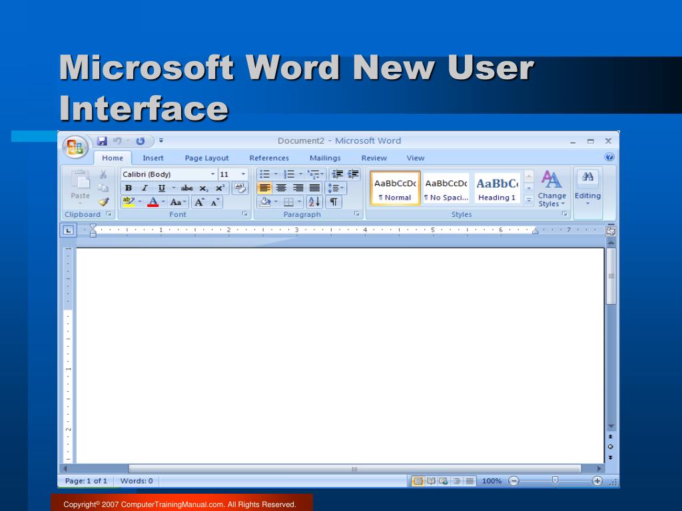Activate the Format Painter brush
682x511 pixels.
(x=103, y=202)
